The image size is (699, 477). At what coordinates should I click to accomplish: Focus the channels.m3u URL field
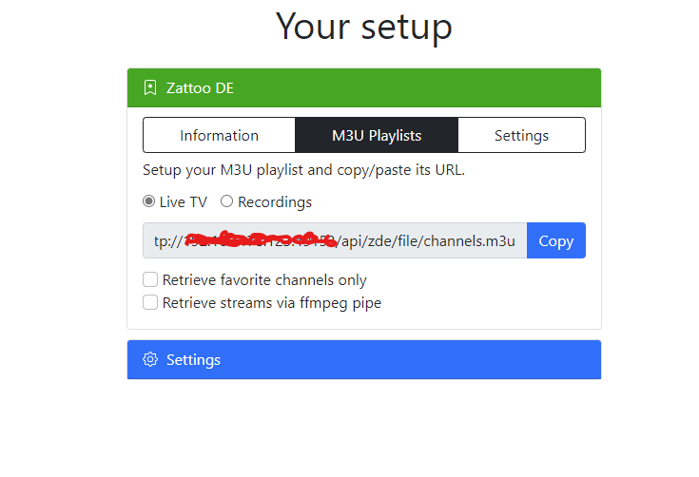(335, 240)
